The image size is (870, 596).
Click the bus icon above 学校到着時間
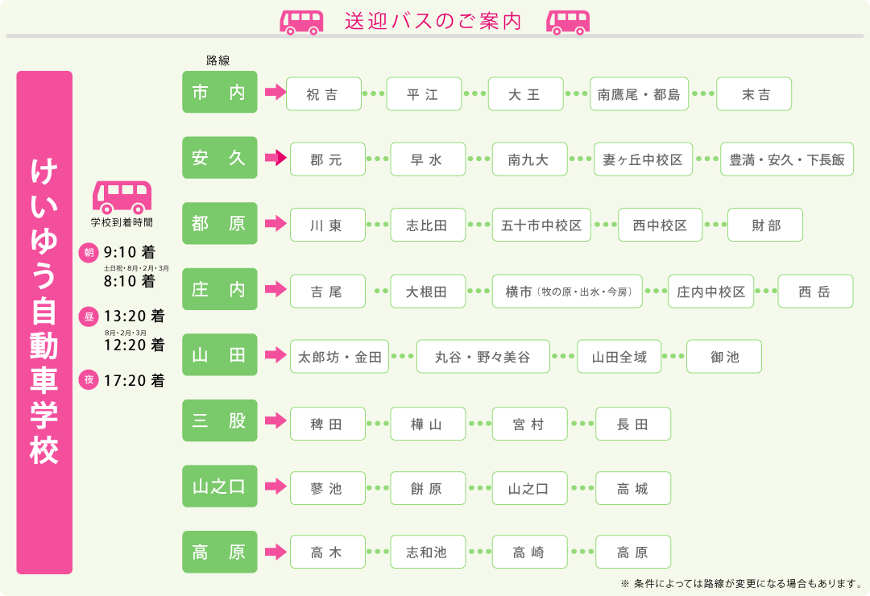click(122, 197)
